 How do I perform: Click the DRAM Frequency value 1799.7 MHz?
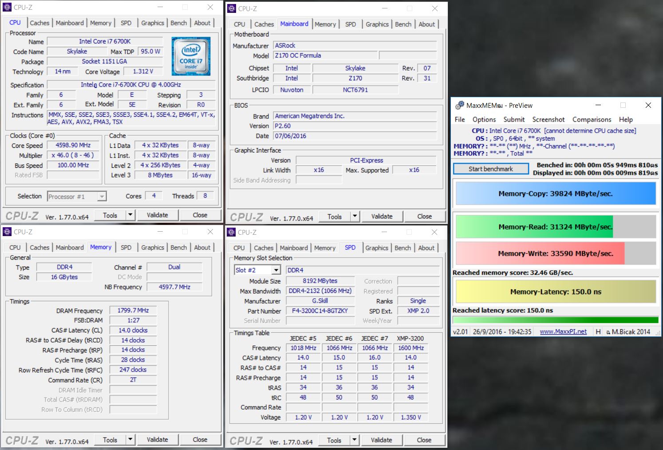[x=133, y=310]
